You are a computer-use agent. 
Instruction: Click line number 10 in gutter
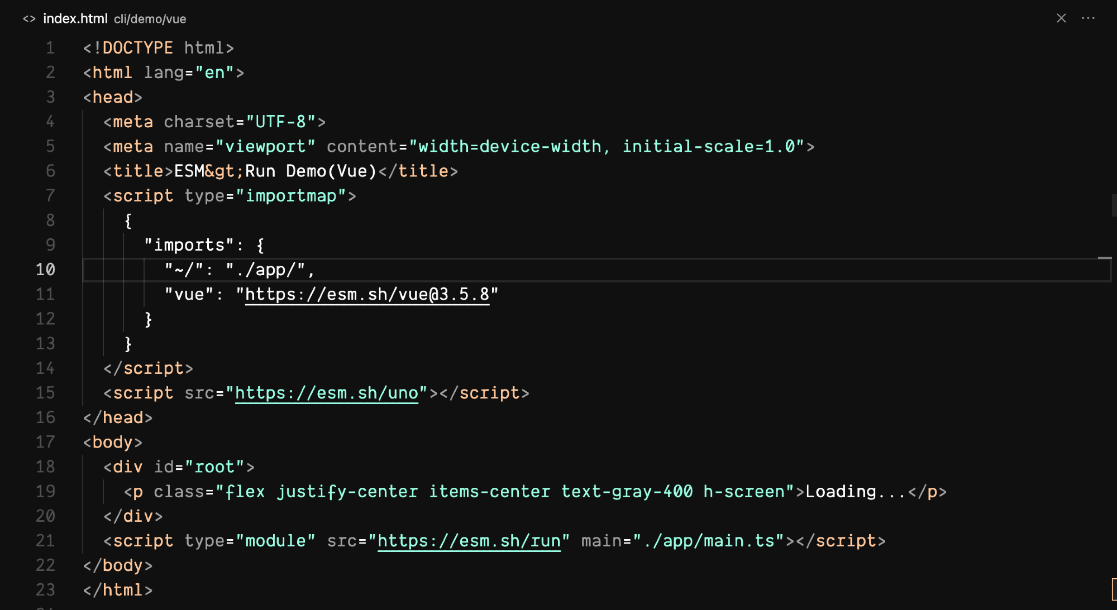(x=45, y=270)
